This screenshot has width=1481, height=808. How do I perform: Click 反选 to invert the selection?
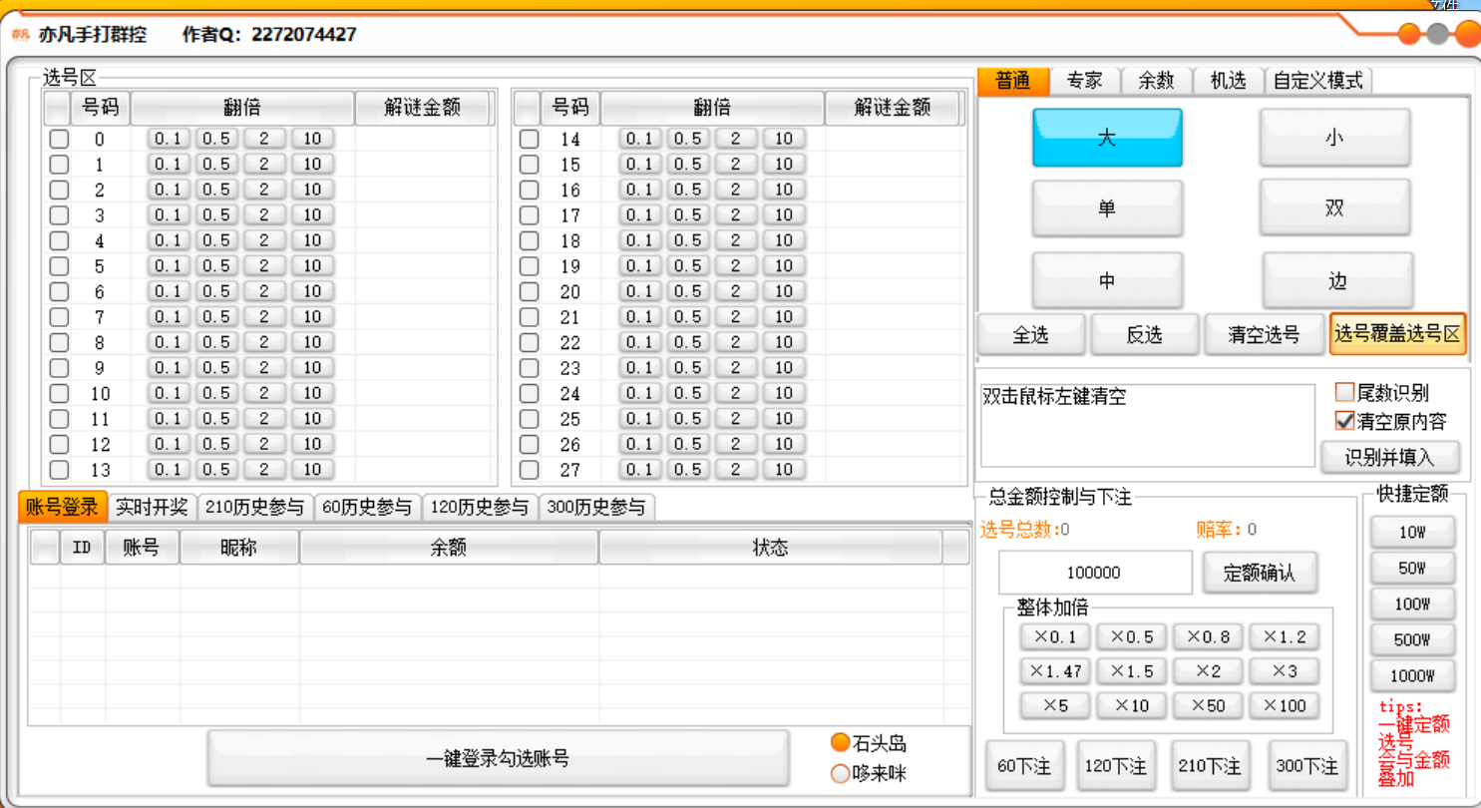pyautogui.click(x=1145, y=334)
